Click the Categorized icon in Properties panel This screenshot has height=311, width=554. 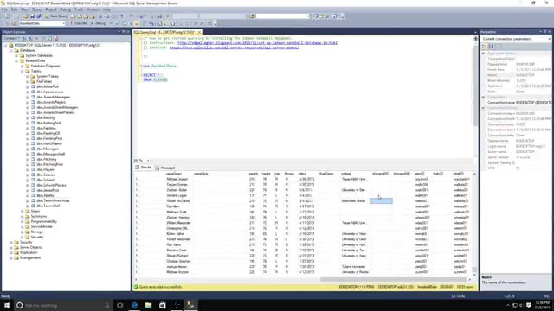(x=485, y=46)
